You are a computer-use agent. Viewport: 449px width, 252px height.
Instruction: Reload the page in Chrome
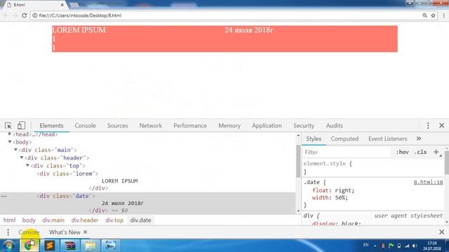pyautogui.click(x=25, y=15)
